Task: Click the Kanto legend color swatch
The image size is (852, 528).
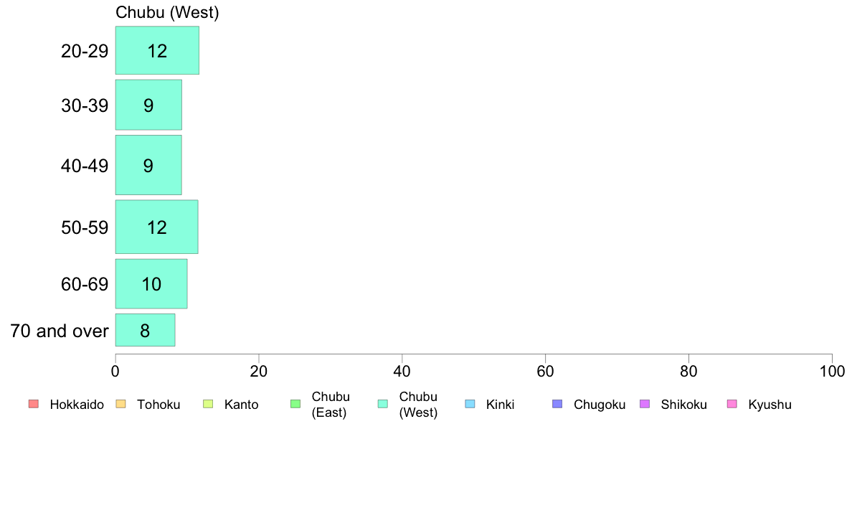Action: point(208,404)
